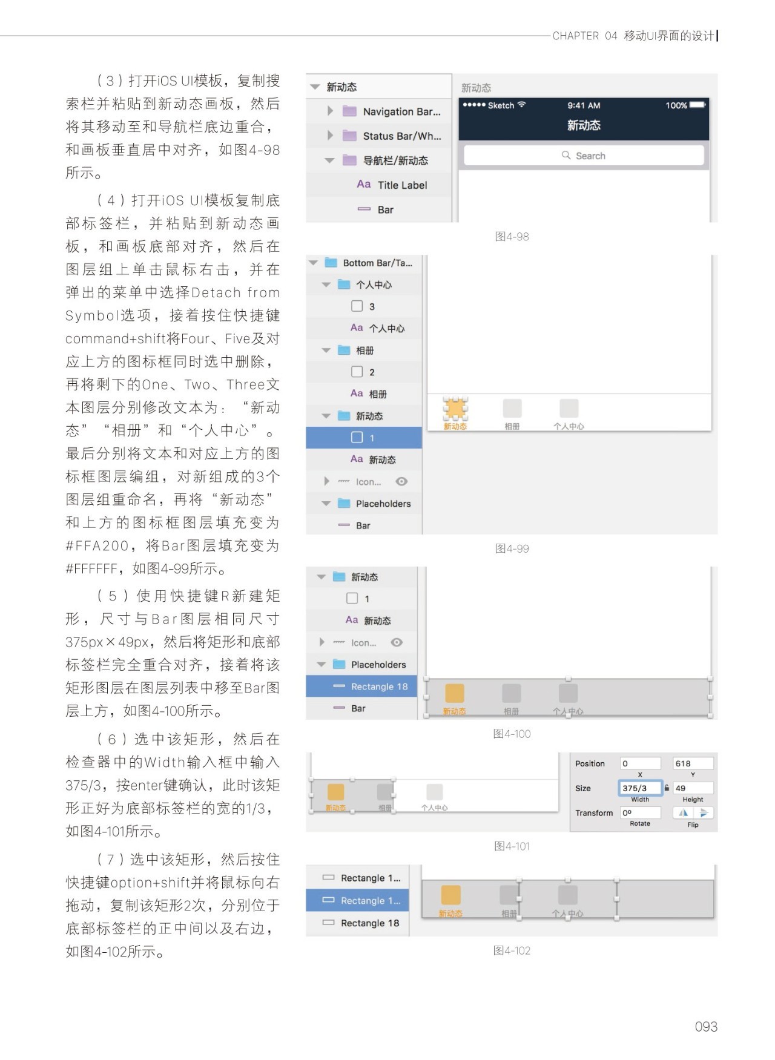Select the 个人中心 tab icon in figure 4-99 canvas
This screenshot has width=775, height=1060.
pos(569,408)
